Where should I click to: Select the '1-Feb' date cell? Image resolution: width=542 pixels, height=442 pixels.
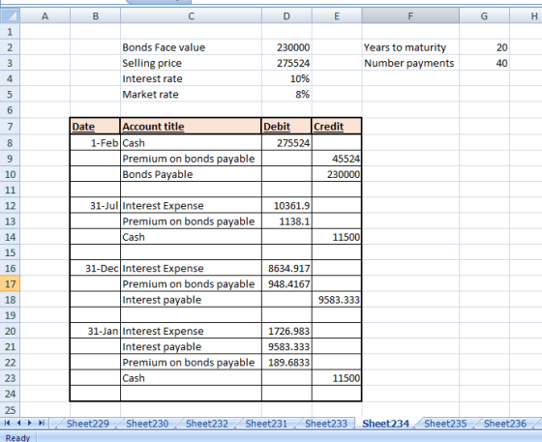point(96,142)
